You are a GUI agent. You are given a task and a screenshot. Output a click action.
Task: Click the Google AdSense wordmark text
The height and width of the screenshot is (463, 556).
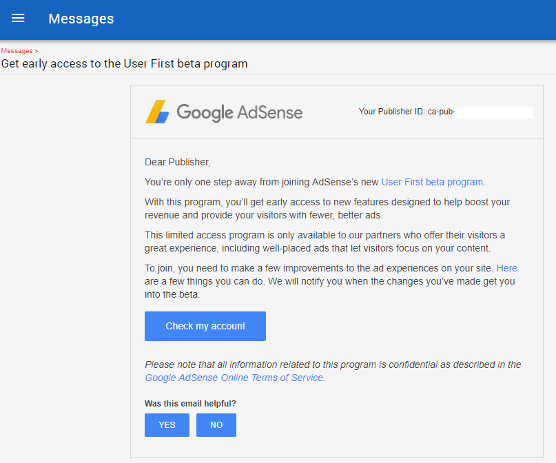(239, 112)
